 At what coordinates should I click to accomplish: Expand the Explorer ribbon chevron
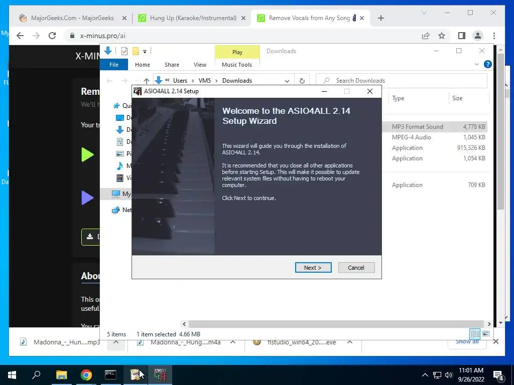click(477, 64)
